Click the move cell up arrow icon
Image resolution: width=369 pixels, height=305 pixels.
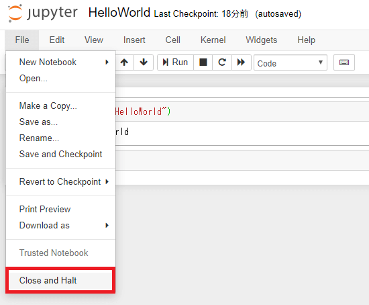pos(124,62)
